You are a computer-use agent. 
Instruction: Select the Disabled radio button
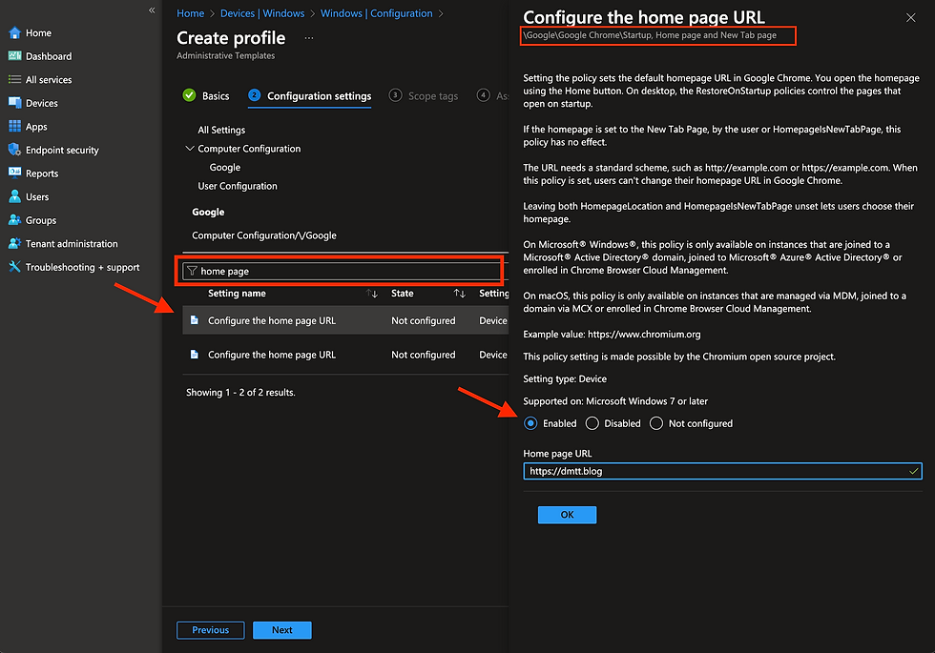[x=592, y=422]
